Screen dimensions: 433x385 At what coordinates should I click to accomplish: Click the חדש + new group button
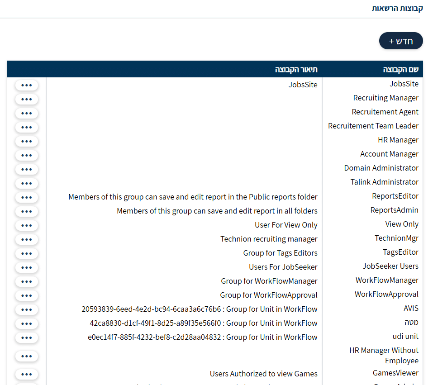click(x=400, y=41)
